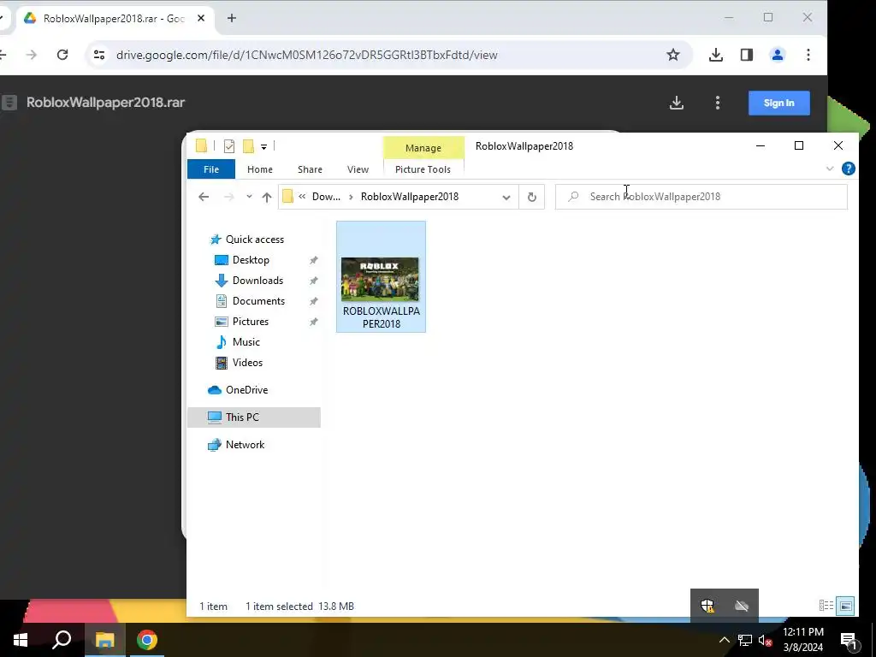Viewport: 876px width, 657px height.
Task: Open the File tab in Explorer
Action: pos(211,169)
